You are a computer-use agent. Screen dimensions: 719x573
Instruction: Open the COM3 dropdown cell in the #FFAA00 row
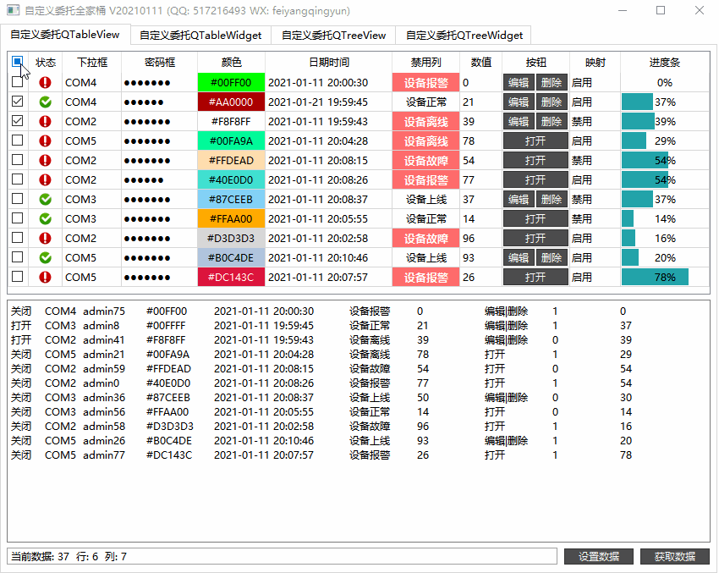click(x=91, y=219)
